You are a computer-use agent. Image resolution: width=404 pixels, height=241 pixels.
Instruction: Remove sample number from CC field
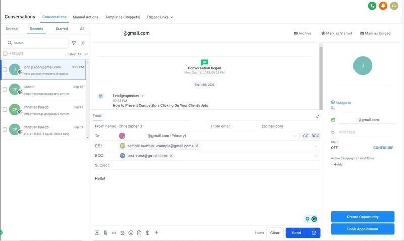197,146
